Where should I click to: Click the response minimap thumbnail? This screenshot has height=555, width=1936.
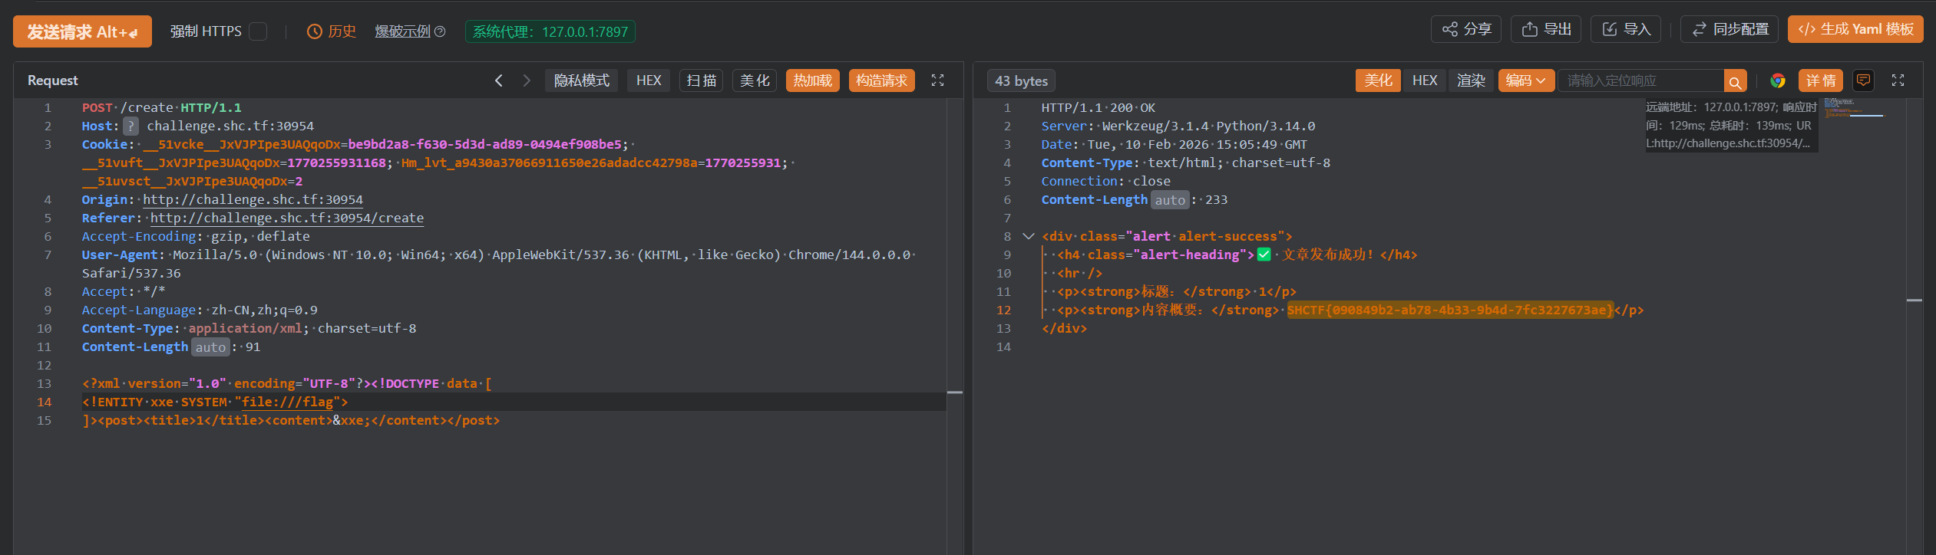tap(1854, 108)
